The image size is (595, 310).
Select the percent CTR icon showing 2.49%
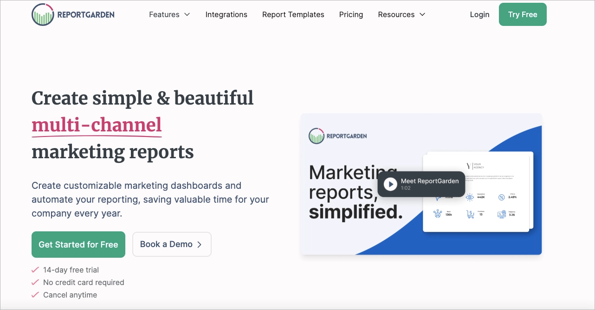[x=501, y=197]
